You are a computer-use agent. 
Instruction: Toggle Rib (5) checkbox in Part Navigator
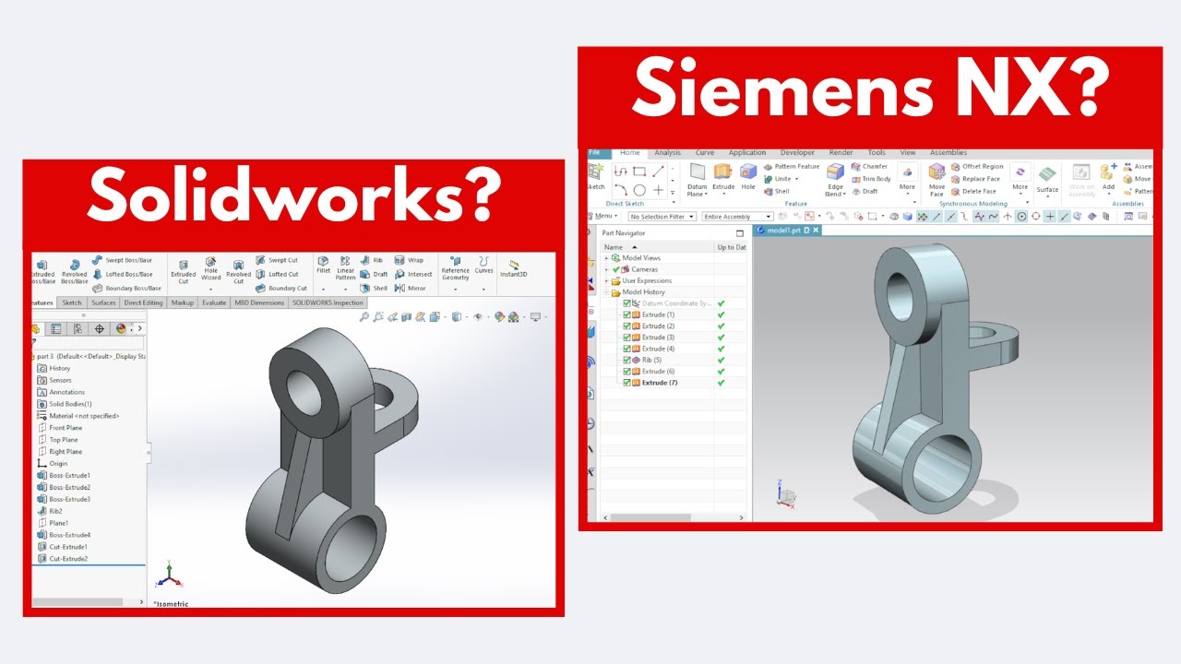pos(627,360)
